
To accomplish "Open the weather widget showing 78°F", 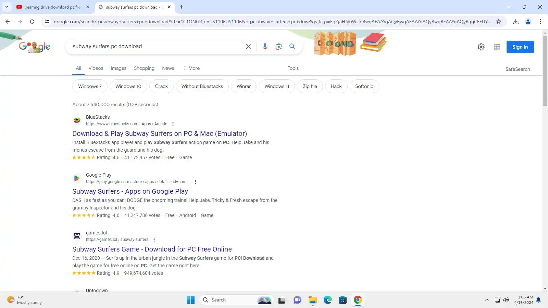I will (x=25, y=300).
